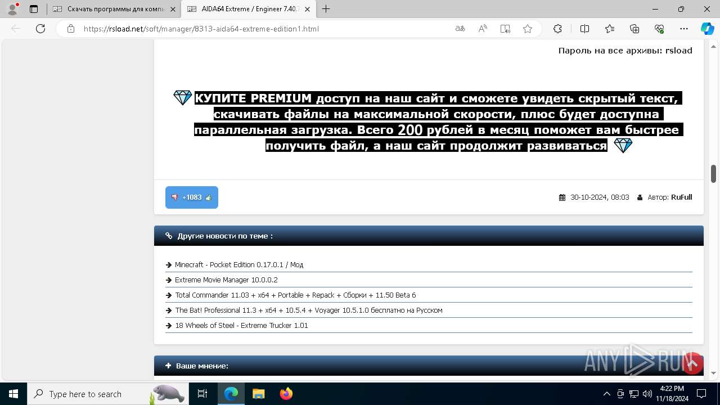The image size is (720, 405).
Task: Open Browser essentials heart icon
Action: 659,29
